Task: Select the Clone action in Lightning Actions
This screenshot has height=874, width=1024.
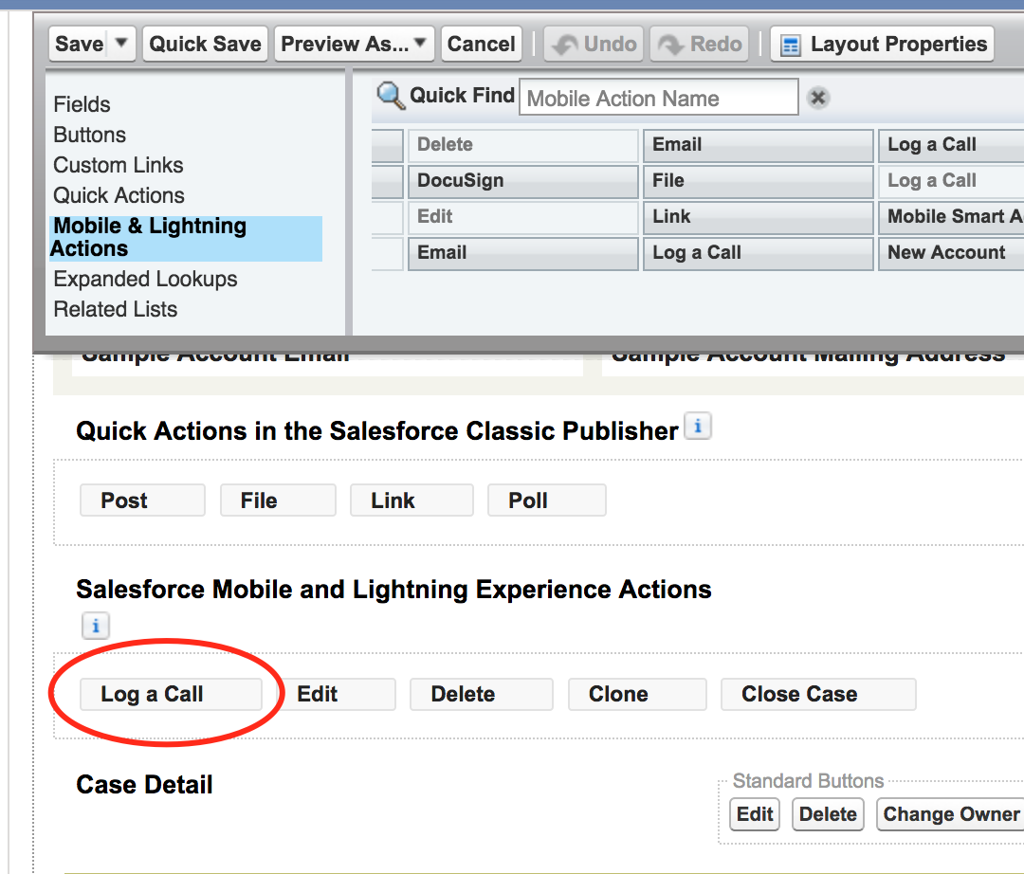Action: (637, 694)
